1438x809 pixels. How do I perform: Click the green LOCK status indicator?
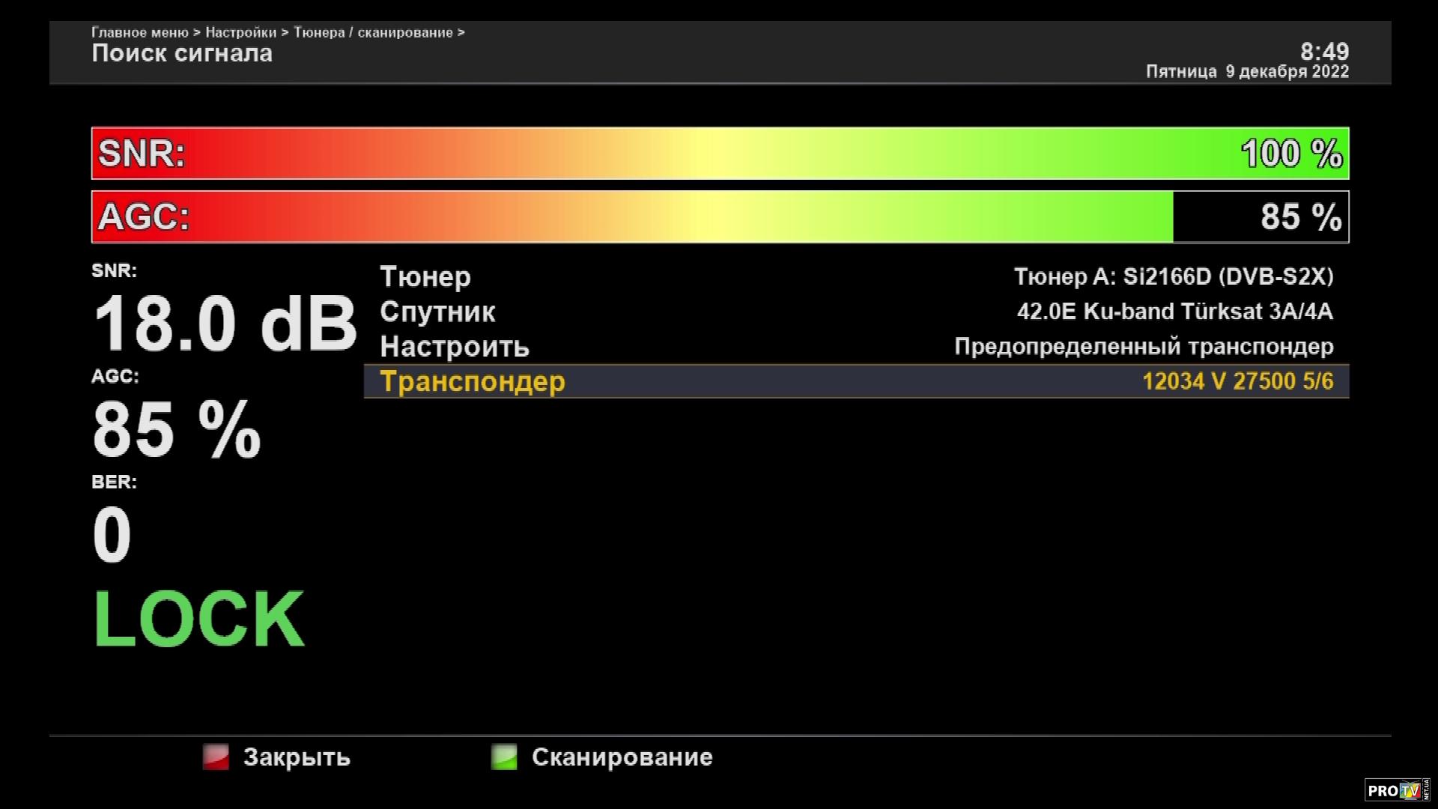[x=198, y=619]
